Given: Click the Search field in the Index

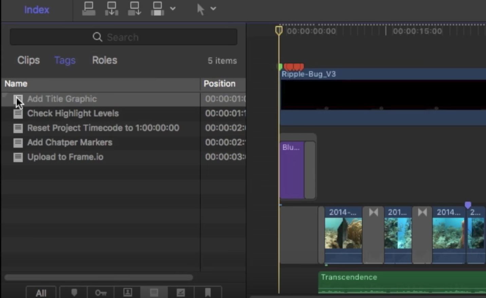Looking at the screenshot, I should coord(124,37).
